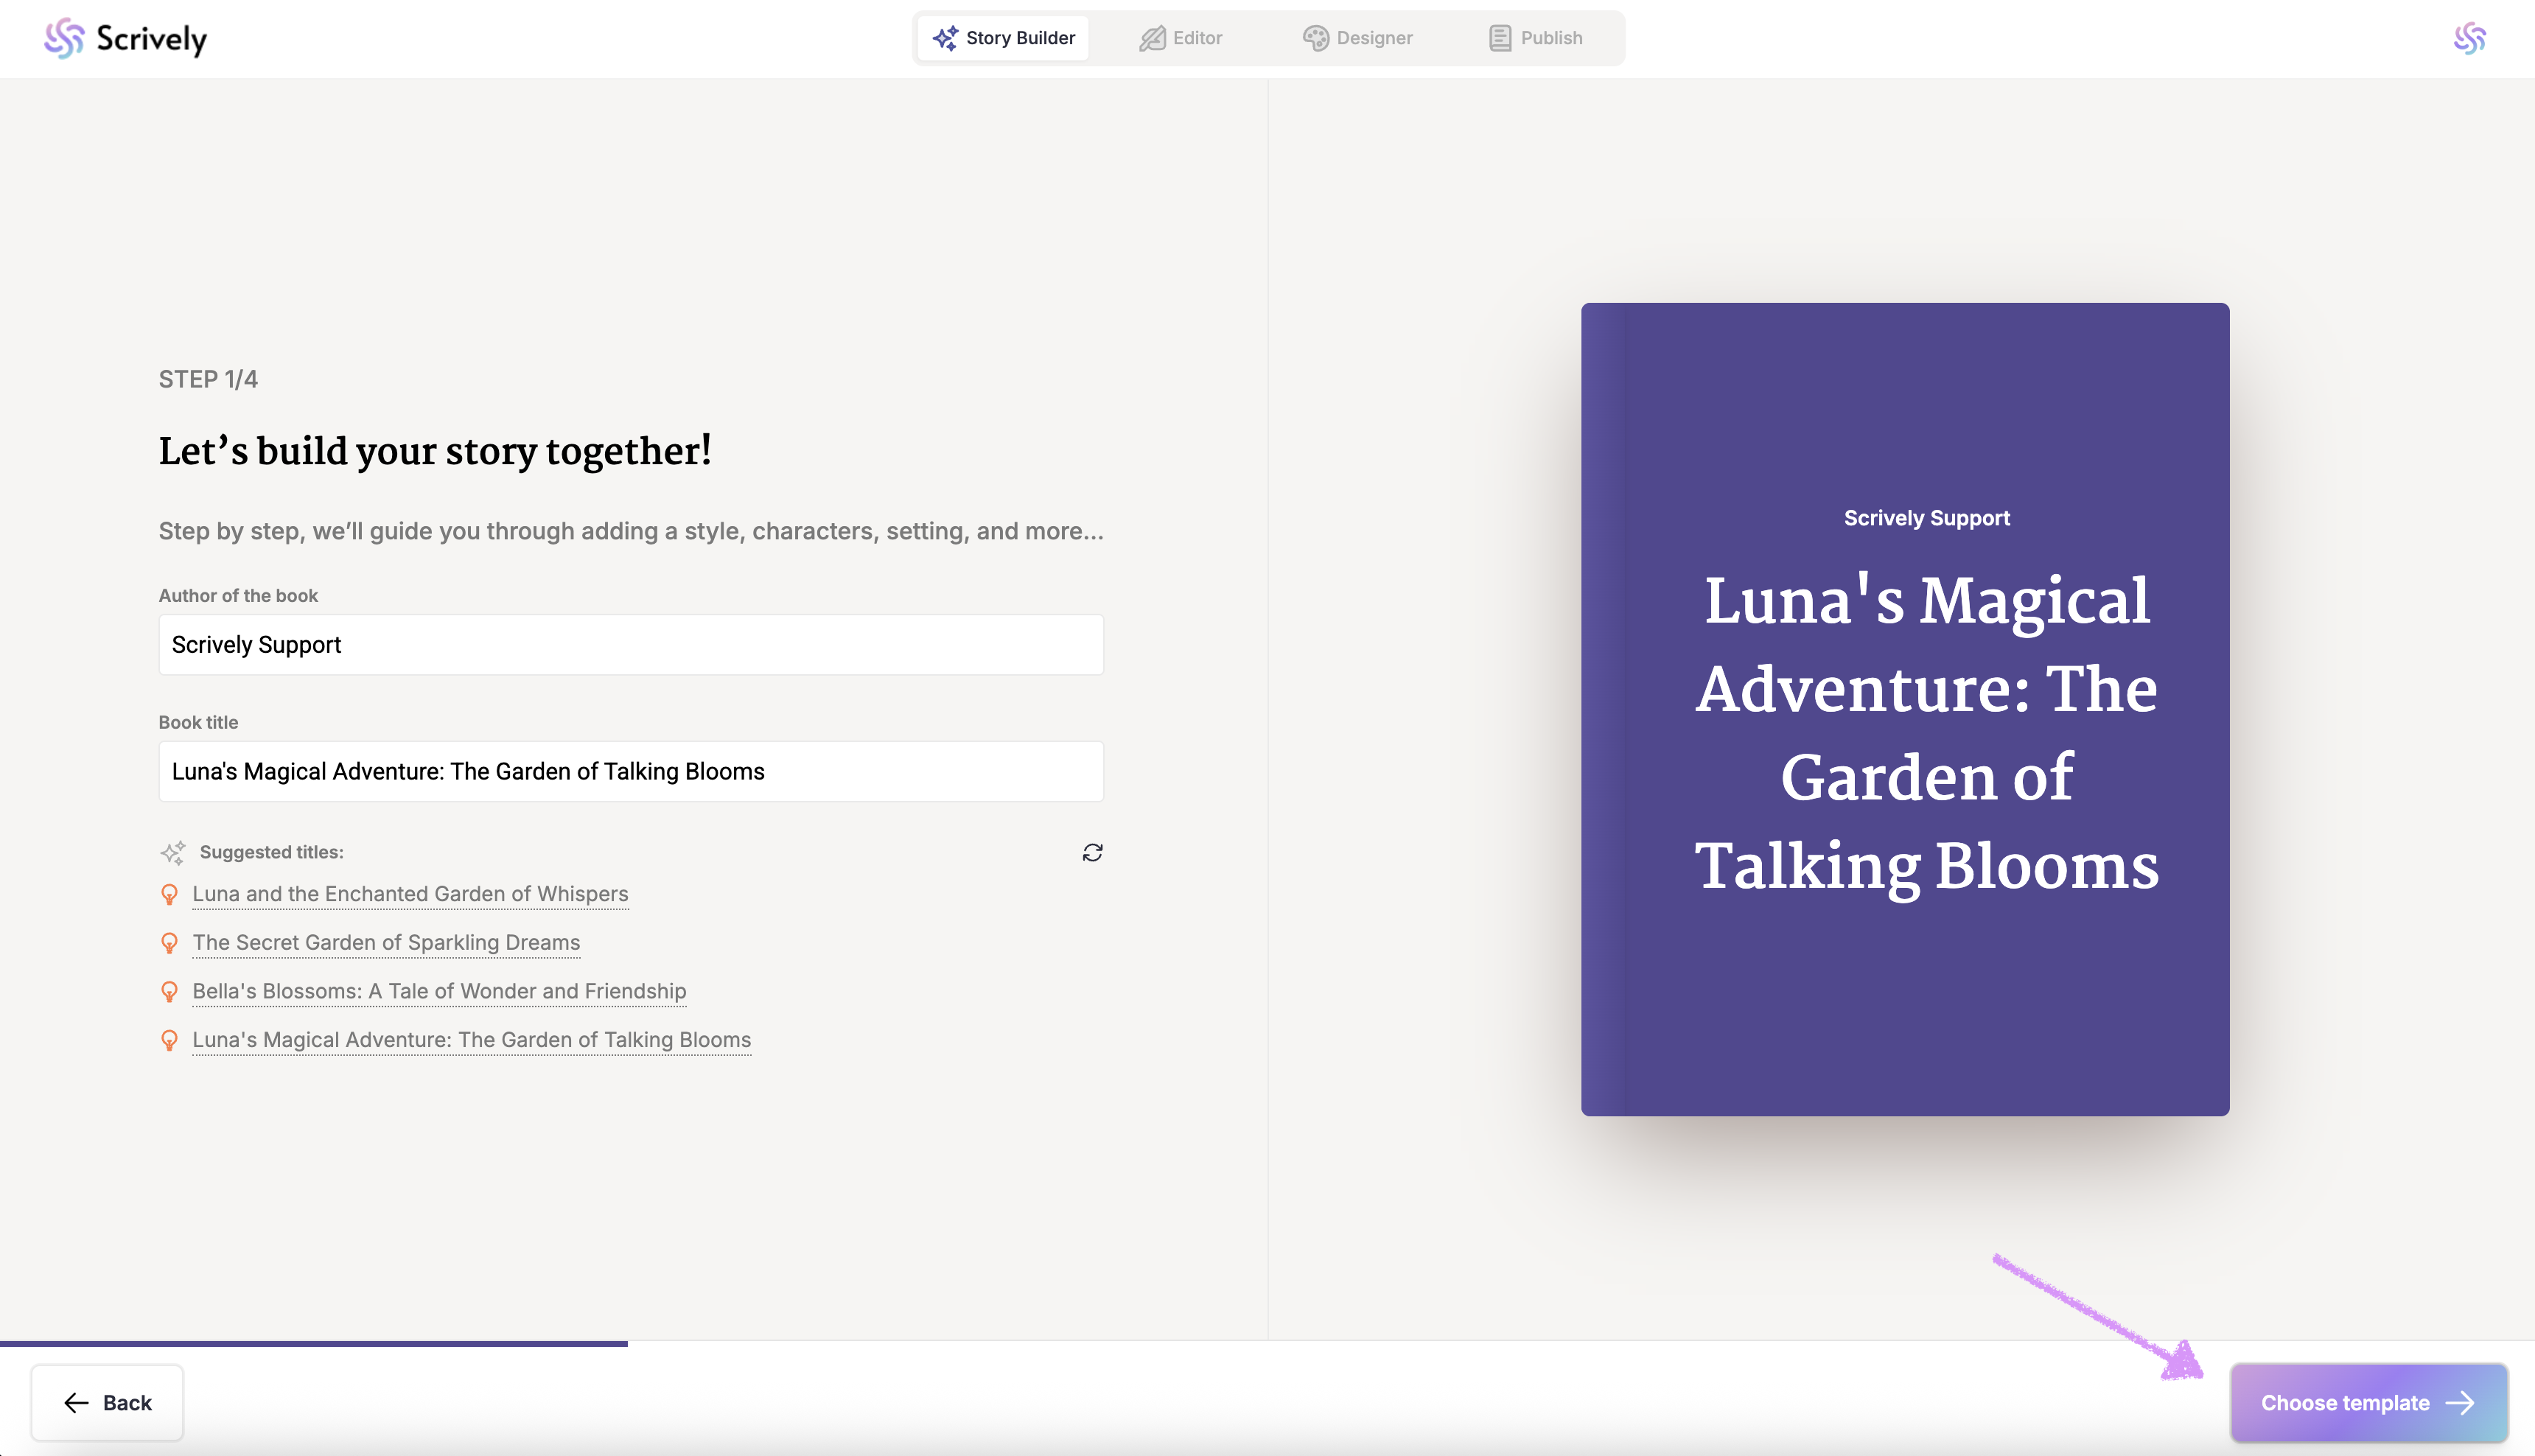2535x1456 pixels.
Task: Click lightbulb beside Secret Garden of Sparkling Dreams
Action: click(170, 943)
